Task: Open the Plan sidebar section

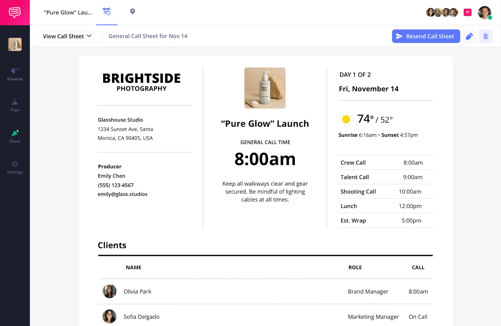Action: point(15,105)
